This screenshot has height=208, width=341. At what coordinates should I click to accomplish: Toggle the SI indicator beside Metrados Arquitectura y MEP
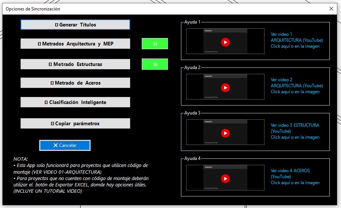[x=155, y=44]
